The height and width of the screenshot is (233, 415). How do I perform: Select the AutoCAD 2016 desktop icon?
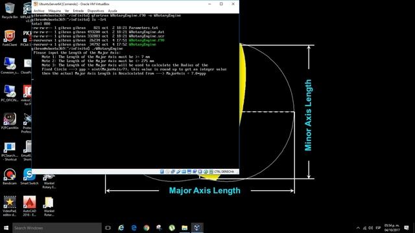click(29, 206)
